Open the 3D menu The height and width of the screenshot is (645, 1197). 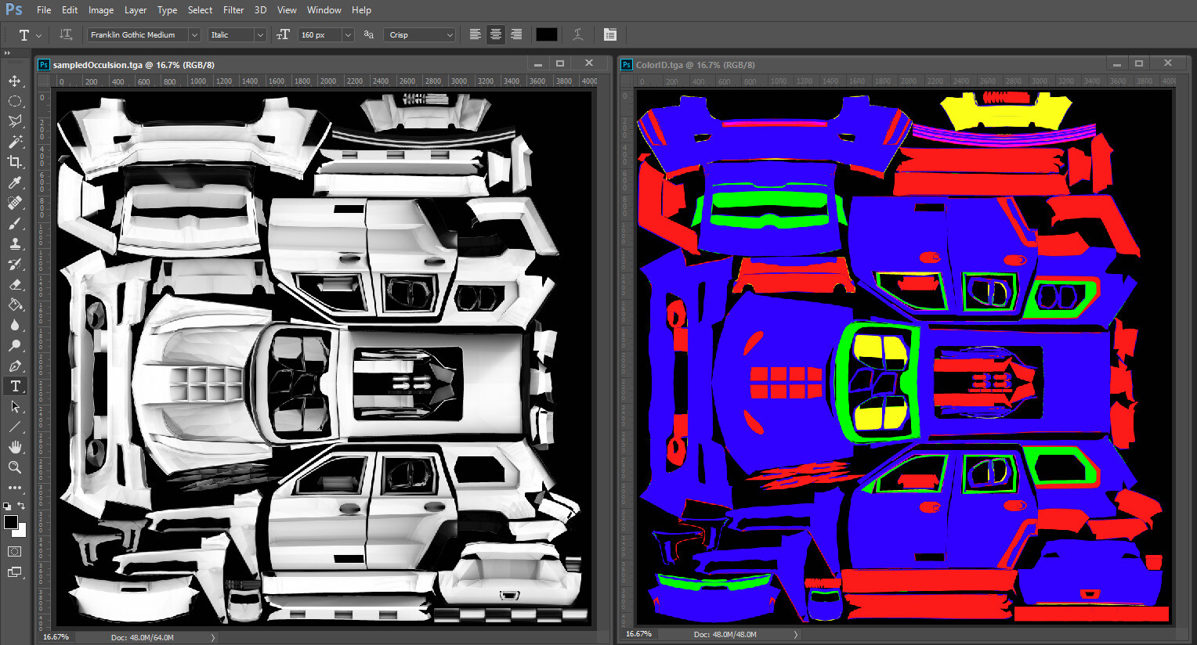259,9
